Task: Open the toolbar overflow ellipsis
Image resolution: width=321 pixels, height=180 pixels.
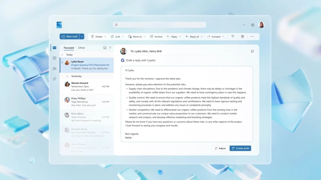Action: [252, 37]
